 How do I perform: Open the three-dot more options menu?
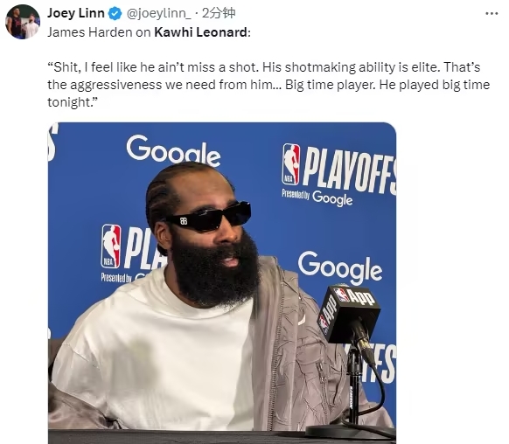[x=492, y=14]
